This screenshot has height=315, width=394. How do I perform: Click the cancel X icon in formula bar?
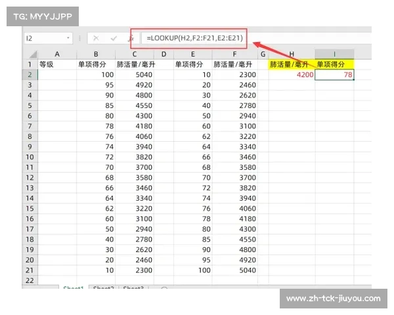pyautogui.click(x=96, y=38)
